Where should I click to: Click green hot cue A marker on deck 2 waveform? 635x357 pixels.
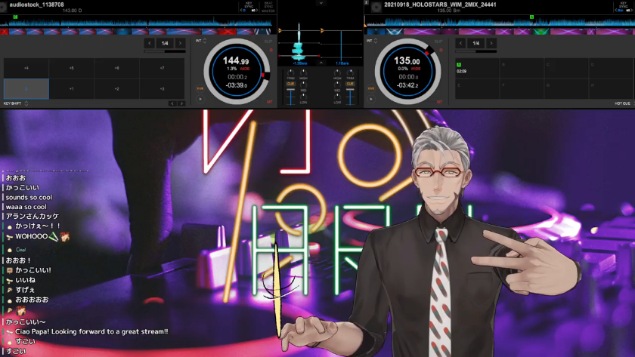click(x=531, y=17)
